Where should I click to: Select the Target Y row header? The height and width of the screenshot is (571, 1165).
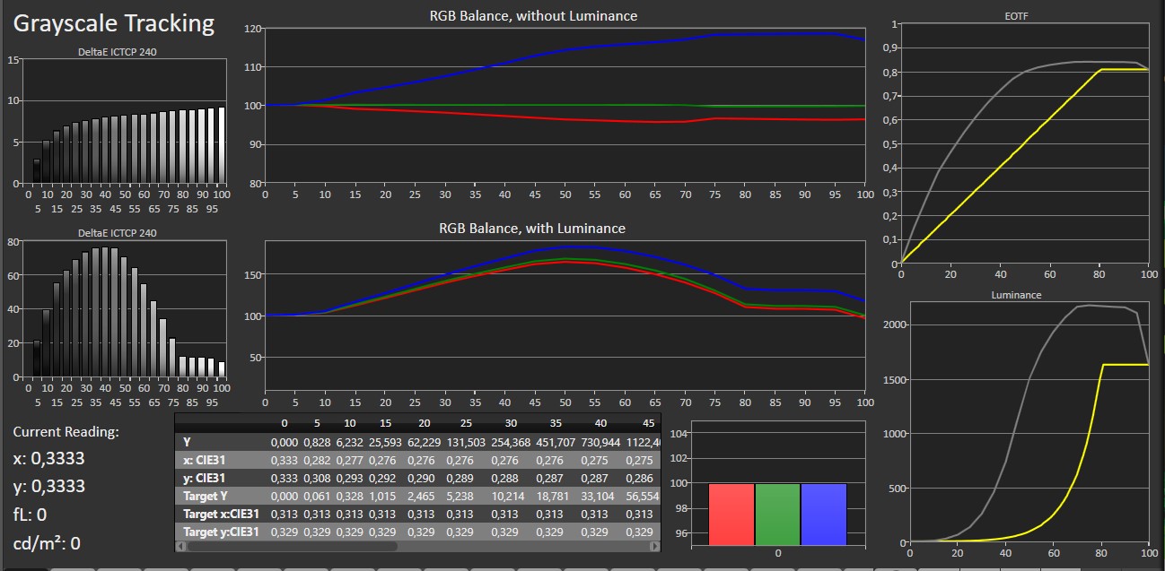[x=208, y=496]
